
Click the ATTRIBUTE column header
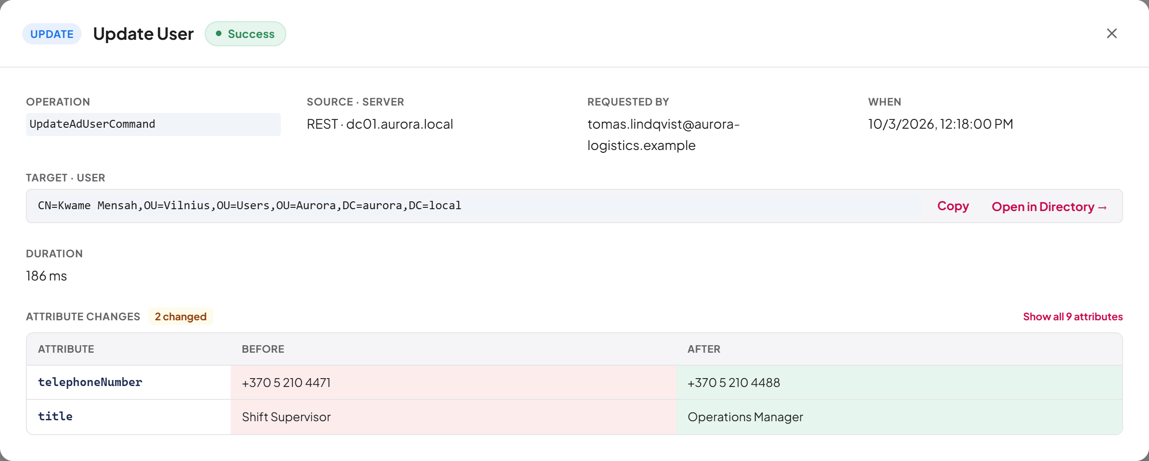tap(66, 349)
